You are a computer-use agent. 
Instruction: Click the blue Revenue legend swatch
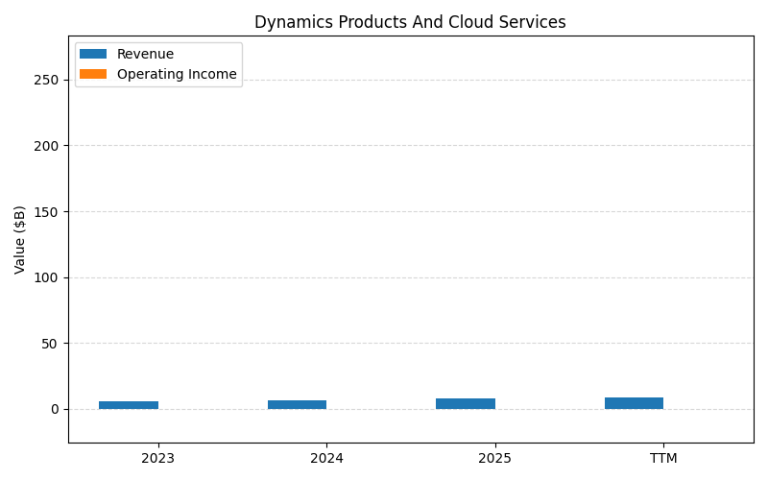(93, 54)
